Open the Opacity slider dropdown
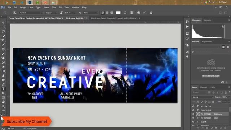The image size is (231, 130). click(229, 97)
